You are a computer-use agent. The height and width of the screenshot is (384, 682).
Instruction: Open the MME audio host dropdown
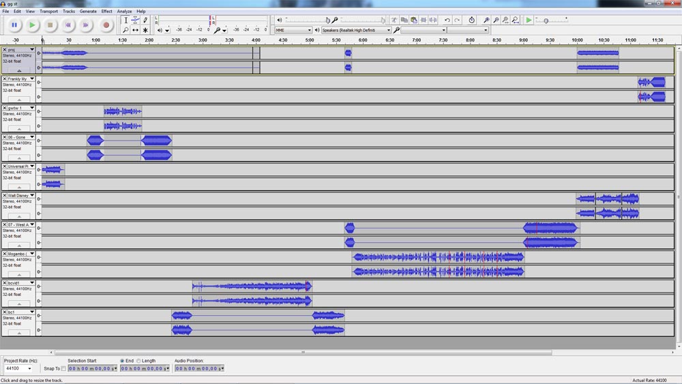[309, 30]
